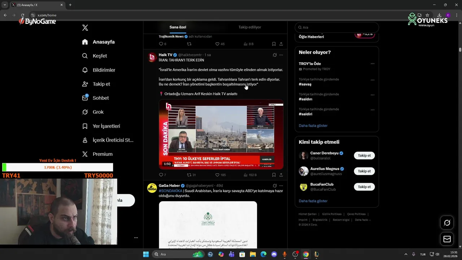Like the Trajikomik News post
462x260 pixels.
[220, 44]
